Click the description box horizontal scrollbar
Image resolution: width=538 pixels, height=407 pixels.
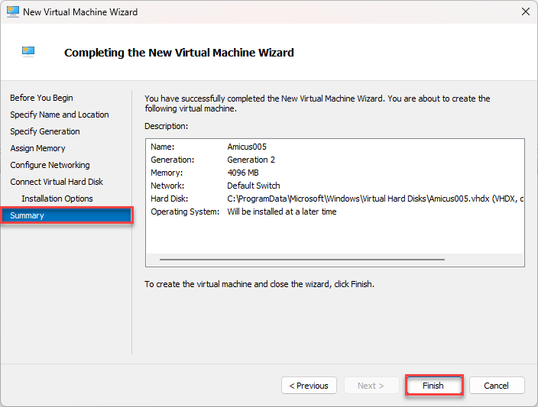(x=302, y=260)
